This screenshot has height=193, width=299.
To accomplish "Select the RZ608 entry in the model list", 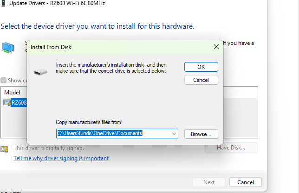I will pos(19,103).
